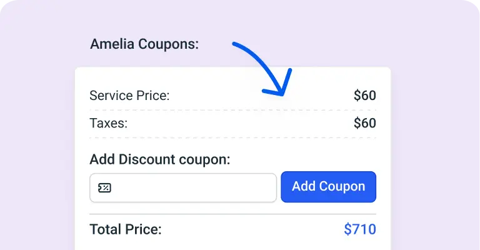Click the coupon ticket icon in the field
Viewport: 480px width, 250px height.
[104, 187]
